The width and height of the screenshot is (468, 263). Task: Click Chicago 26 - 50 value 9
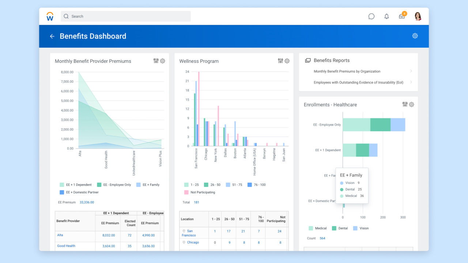coord(229,243)
